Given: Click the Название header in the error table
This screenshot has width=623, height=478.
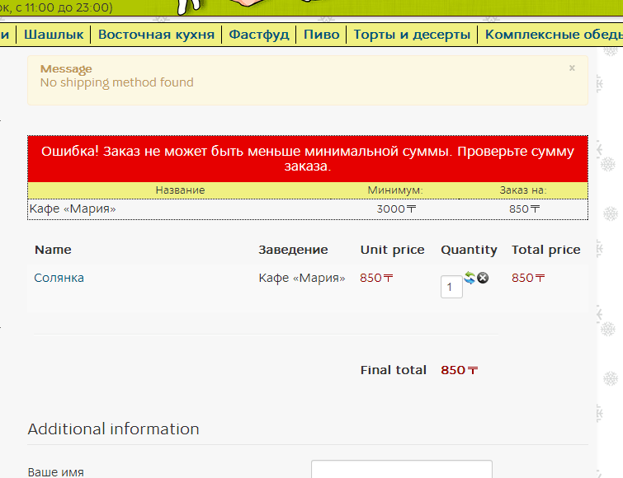Looking at the screenshot, I should point(180,190).
